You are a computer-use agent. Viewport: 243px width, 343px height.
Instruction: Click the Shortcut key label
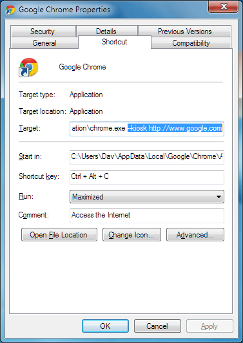[39, 176]
